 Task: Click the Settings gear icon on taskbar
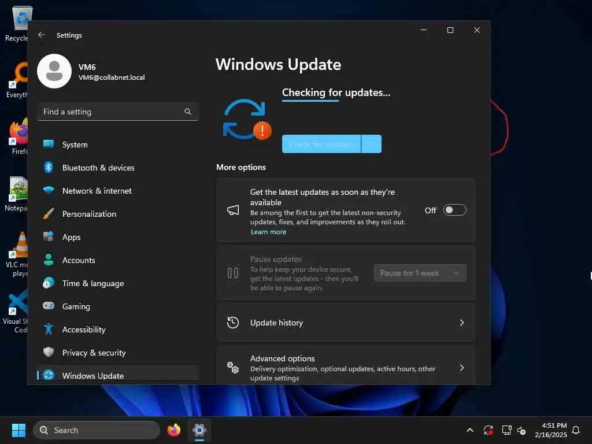tap(199, 430)
